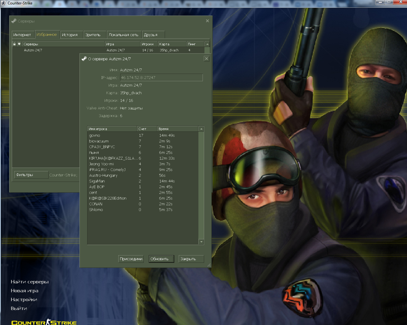The image size is (407, 325).
Task: Close the О сервере Autizm 24/7 dialog
Action: click(x=206, y=59)
